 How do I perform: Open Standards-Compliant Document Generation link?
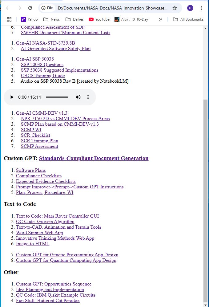(94, 159)
